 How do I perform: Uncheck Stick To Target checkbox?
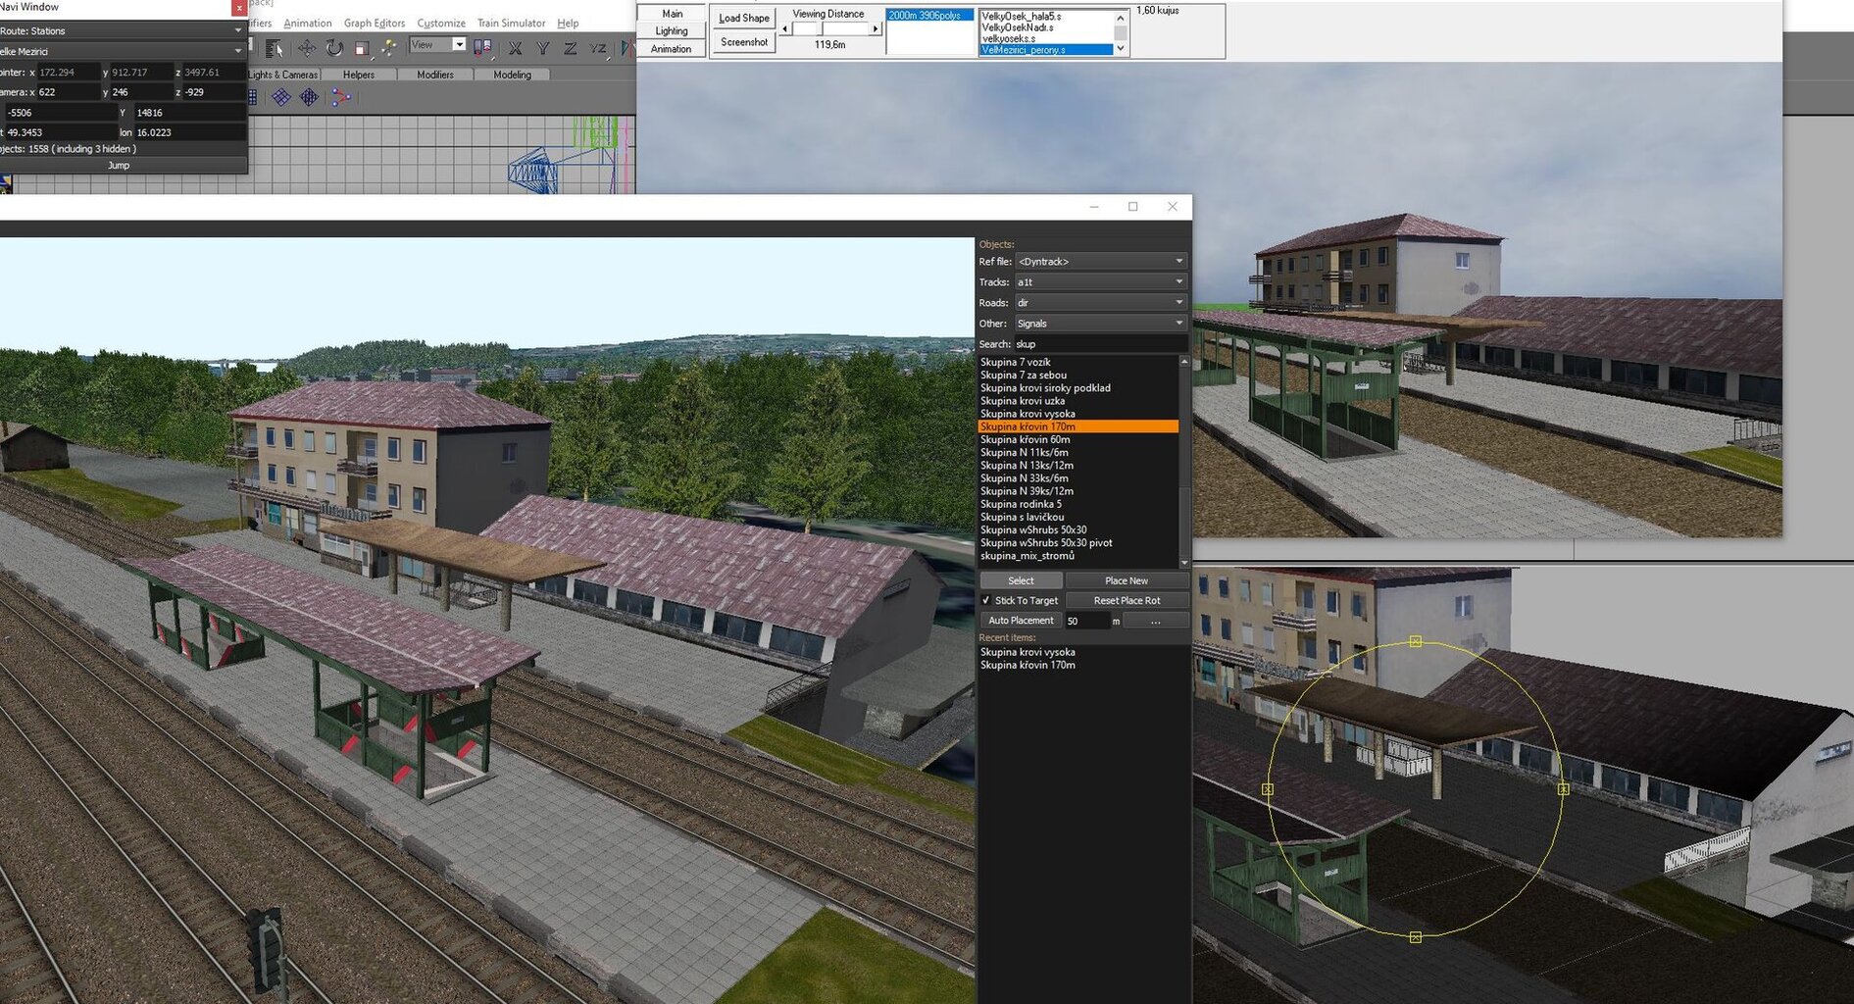[x=986, y=600]
